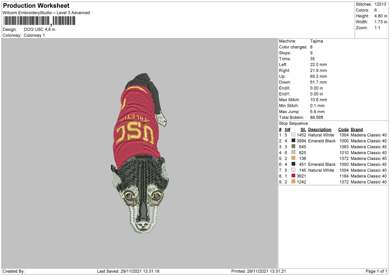The width and height of the screenshot is (390, 276).
Task: Click stitch count '3994' in stop row 2
Action: 301,141
